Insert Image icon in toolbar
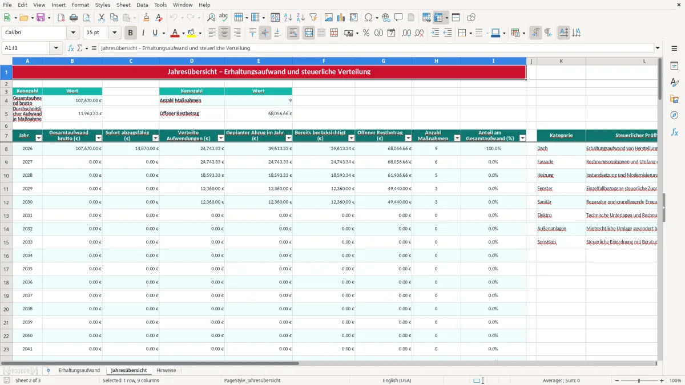Screen dimensions: 685x385 point(329,18)
